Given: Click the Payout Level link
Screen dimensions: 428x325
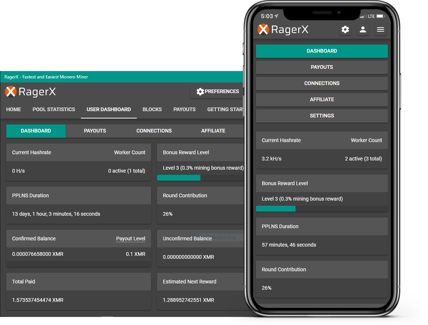Looking at the screenshot, I should [x=131, y=239].
